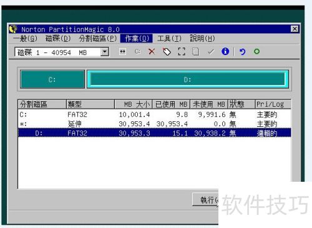Click the Pri/Log column header

pyautogui.click(x=273, y=104)
